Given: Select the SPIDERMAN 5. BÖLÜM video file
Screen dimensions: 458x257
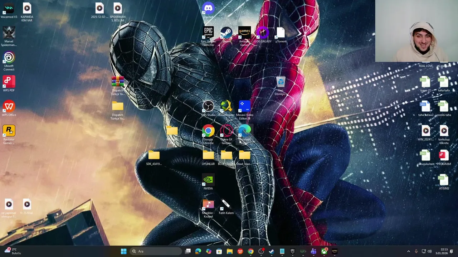Looking at the screenshot, I should point(117,12).
